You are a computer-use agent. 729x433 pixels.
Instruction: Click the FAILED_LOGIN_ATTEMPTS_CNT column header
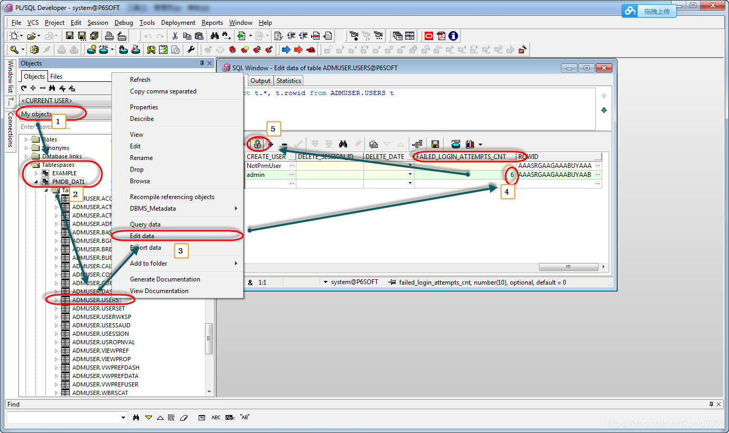(465, 157)
